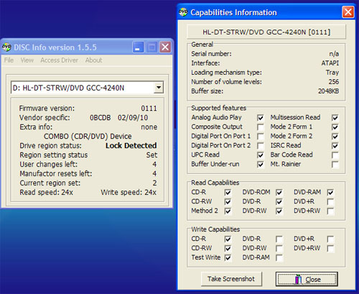Click the 'Write speed: 24x' text
Image resolution: width=359 pixels, height=294 pixels.
click(129, 192)
